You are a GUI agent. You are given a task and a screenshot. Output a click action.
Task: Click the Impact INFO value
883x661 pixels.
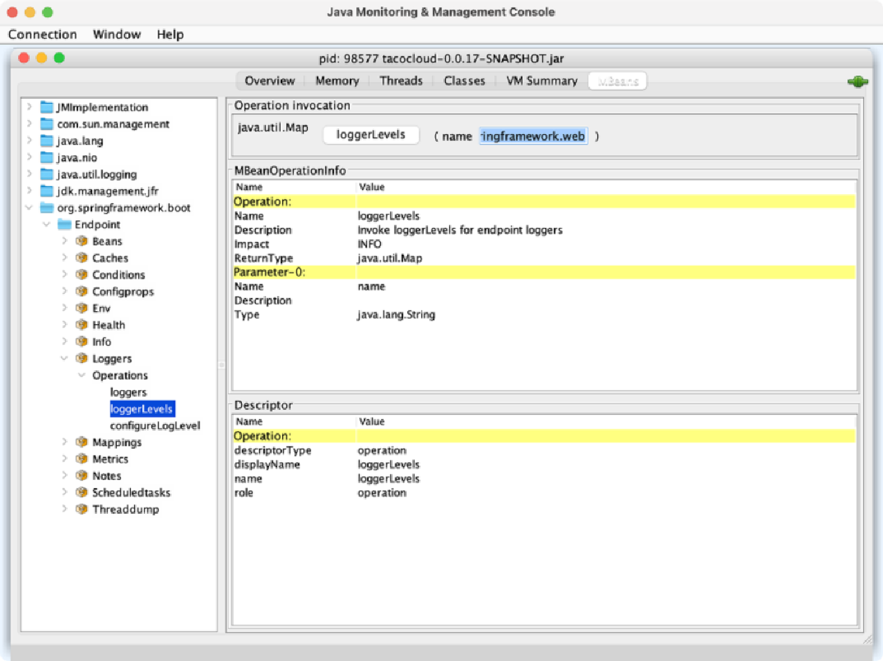(369, 244)
